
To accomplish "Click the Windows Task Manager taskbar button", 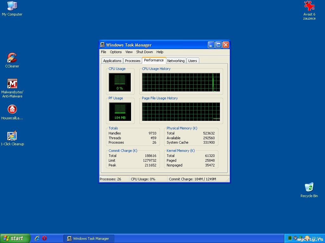I will (x=89, y=239).
